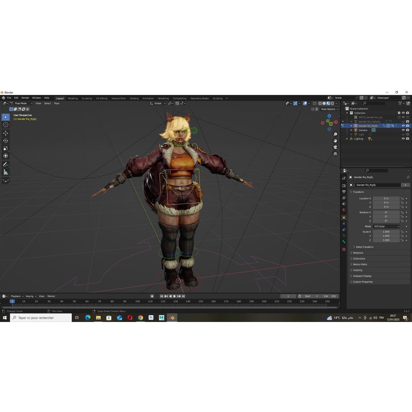Lock Location X with padlock
The height and width of the screenshot is (412, 412).
402,199
